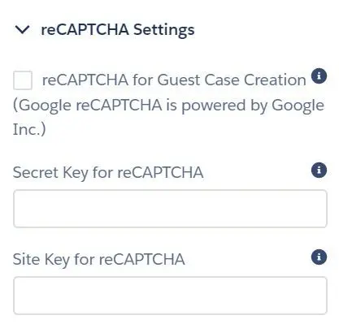The width and height of the screenshot is (339, 324).
Task: Click the "Secret Key for reCAPTCHA" field label
Action: coord(108,173)
